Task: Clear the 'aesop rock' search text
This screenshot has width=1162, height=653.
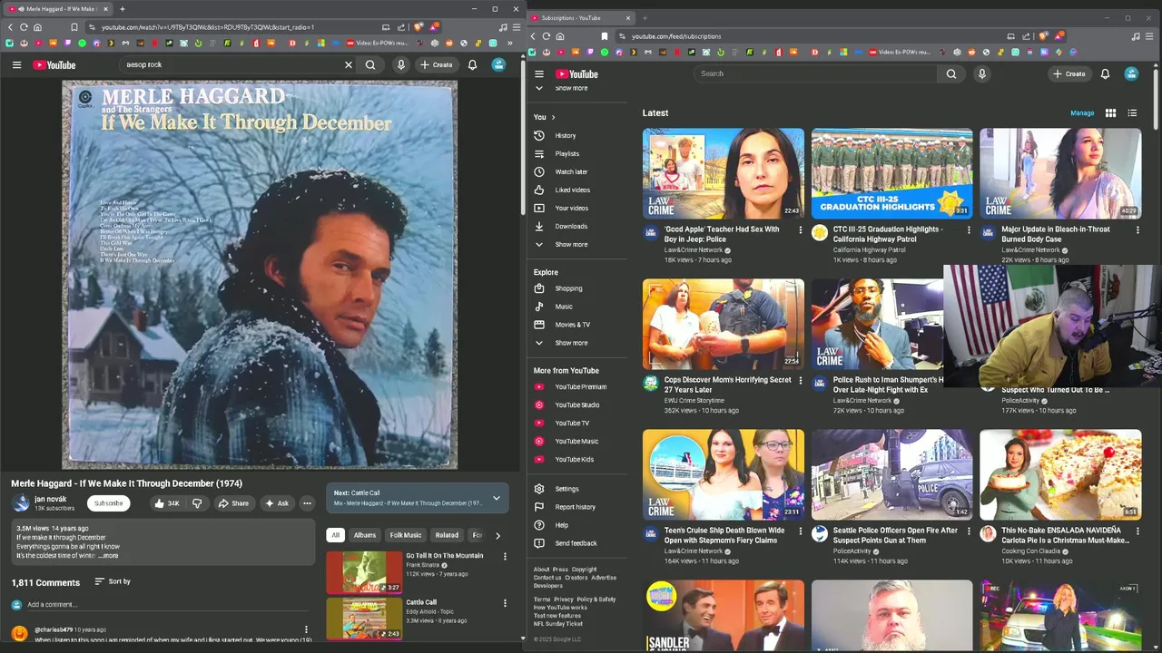Action: (348, 64)
